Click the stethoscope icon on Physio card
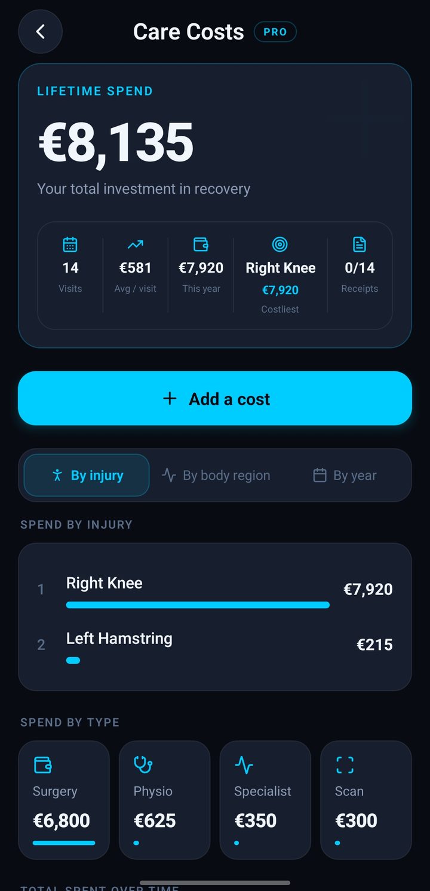 click(143, 765)
